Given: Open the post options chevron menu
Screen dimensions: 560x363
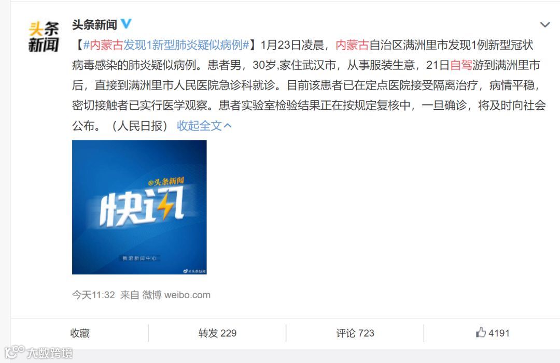Looking at the screenshot, I should [x=544, y=25].
